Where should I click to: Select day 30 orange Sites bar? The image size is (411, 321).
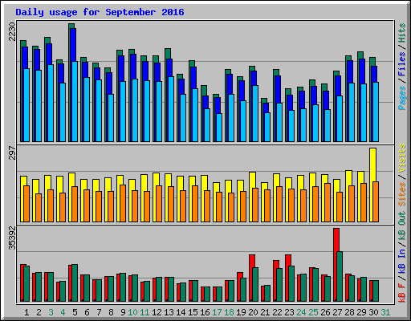[x=376, y=201]
